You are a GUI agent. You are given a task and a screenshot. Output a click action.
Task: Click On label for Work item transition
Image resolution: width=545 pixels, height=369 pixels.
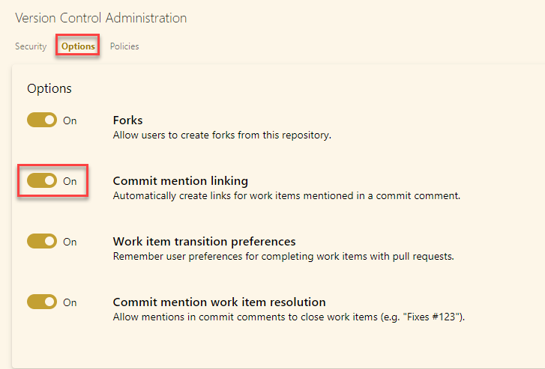point(70,242)
